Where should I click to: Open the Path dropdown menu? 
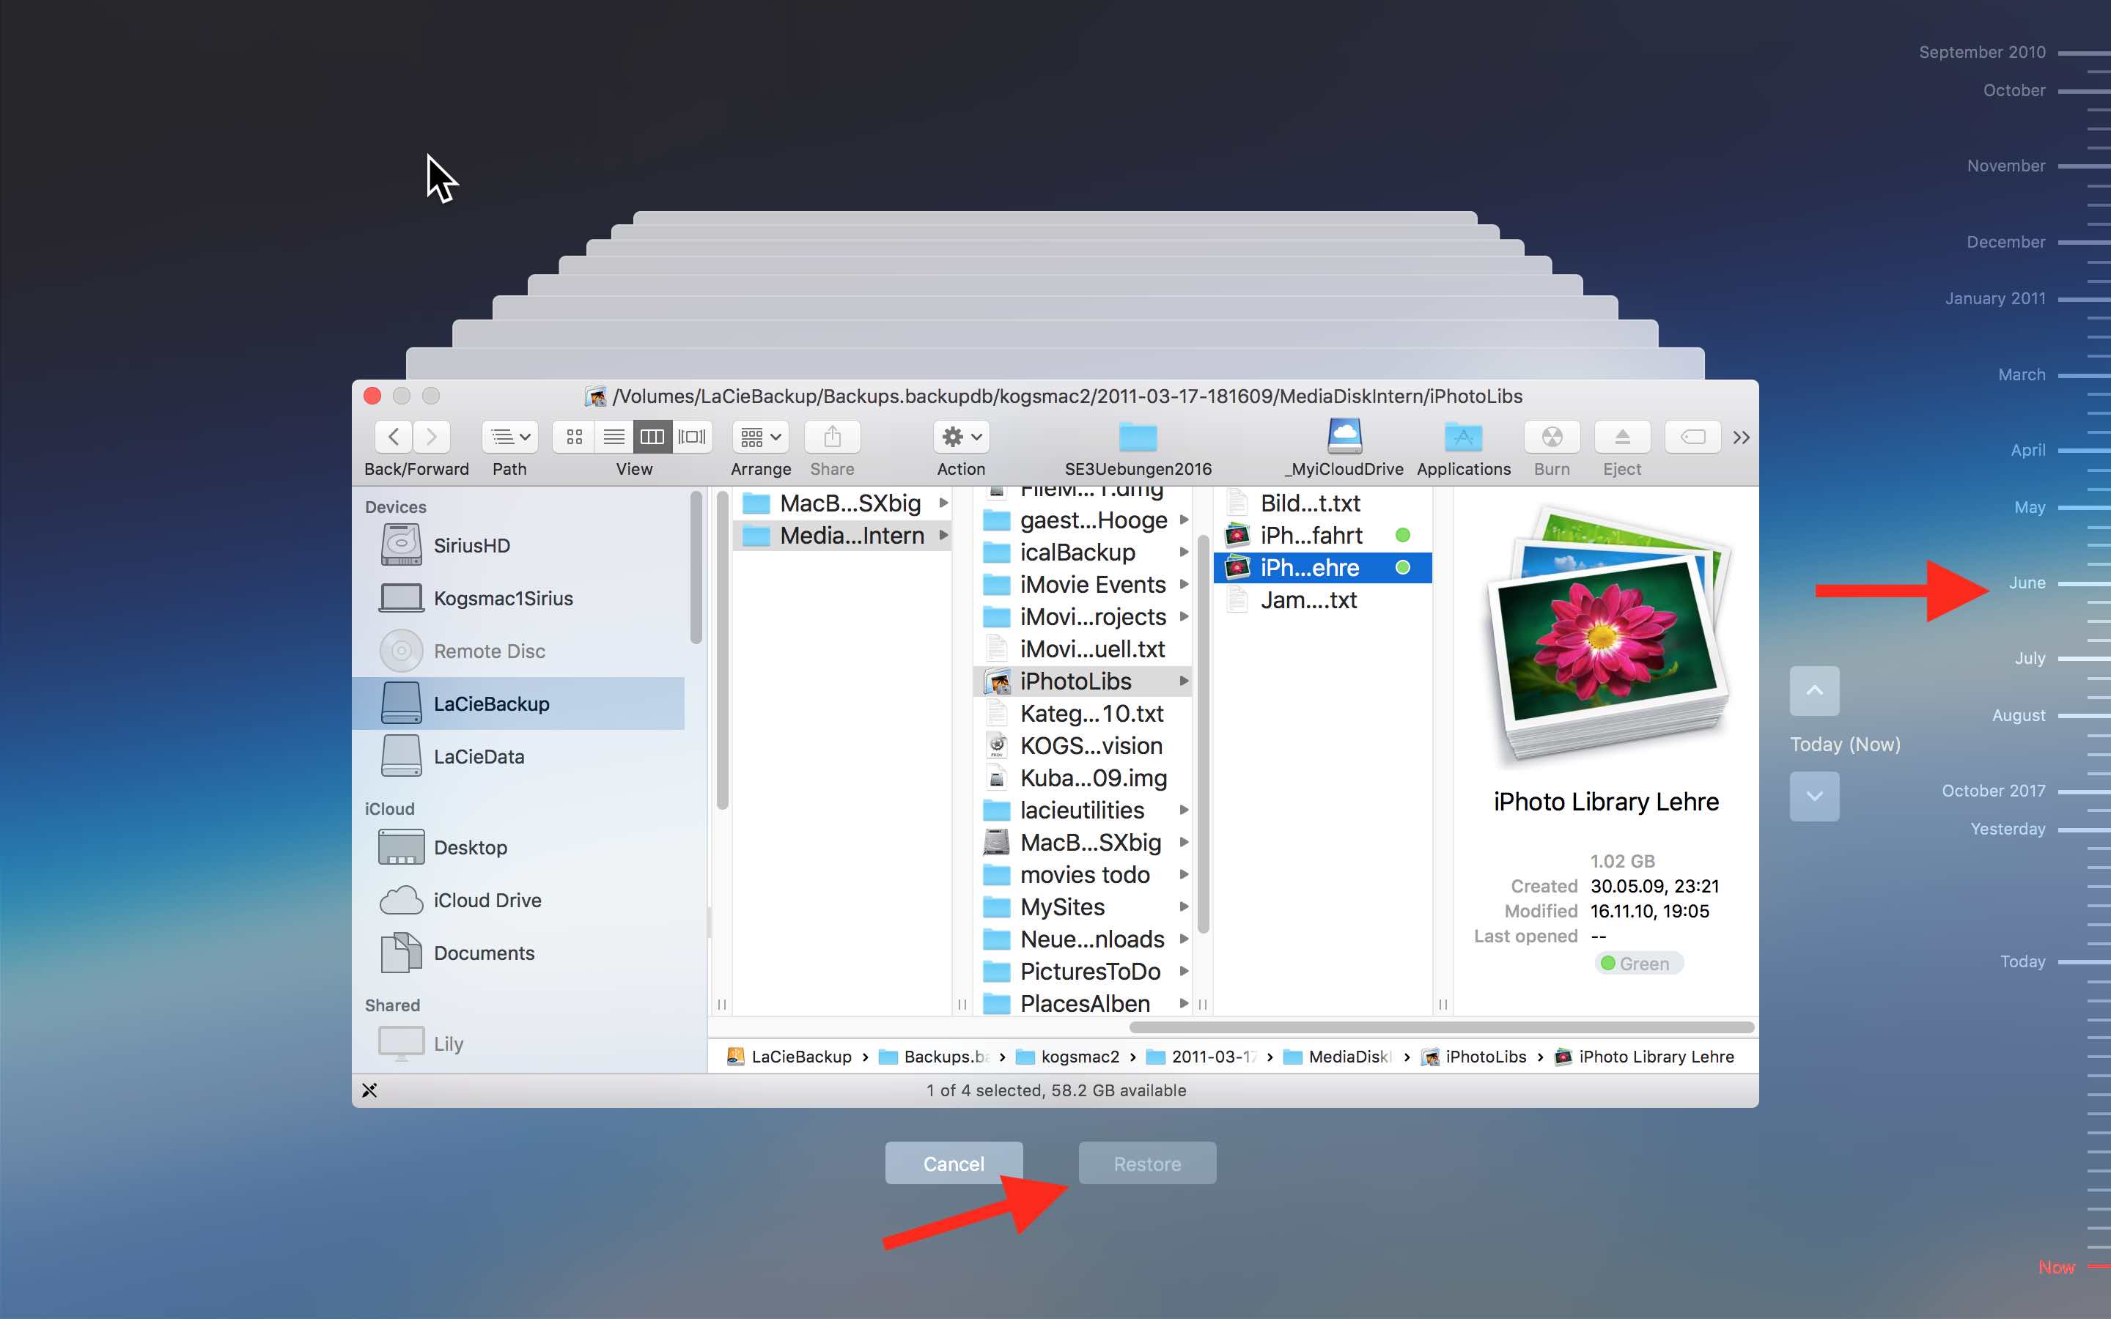(509, 436)
